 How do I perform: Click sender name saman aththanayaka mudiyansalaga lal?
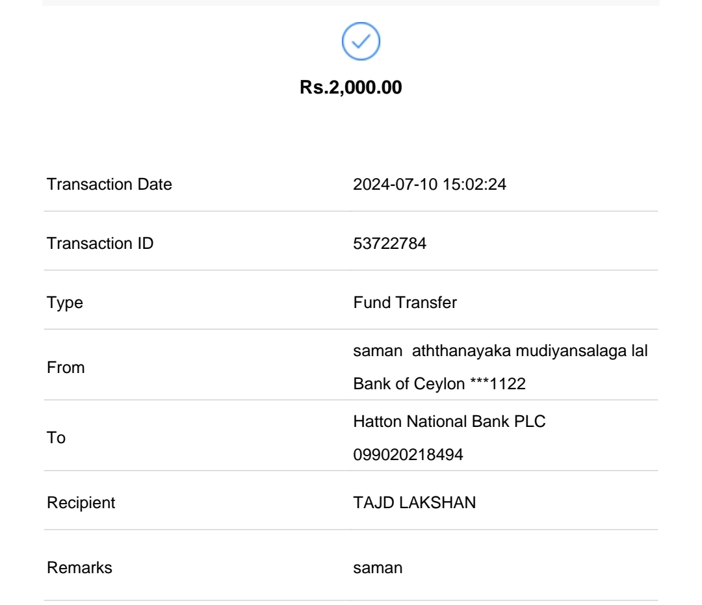pyautogui.click(x=499, y=352)
